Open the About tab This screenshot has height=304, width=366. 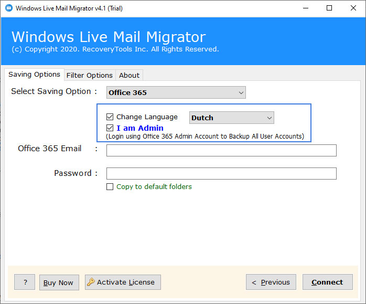tap(130, 75)
